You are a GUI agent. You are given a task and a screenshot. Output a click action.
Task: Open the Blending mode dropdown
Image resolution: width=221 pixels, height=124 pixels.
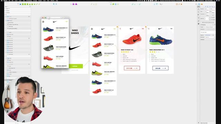(x=210, y=37)
